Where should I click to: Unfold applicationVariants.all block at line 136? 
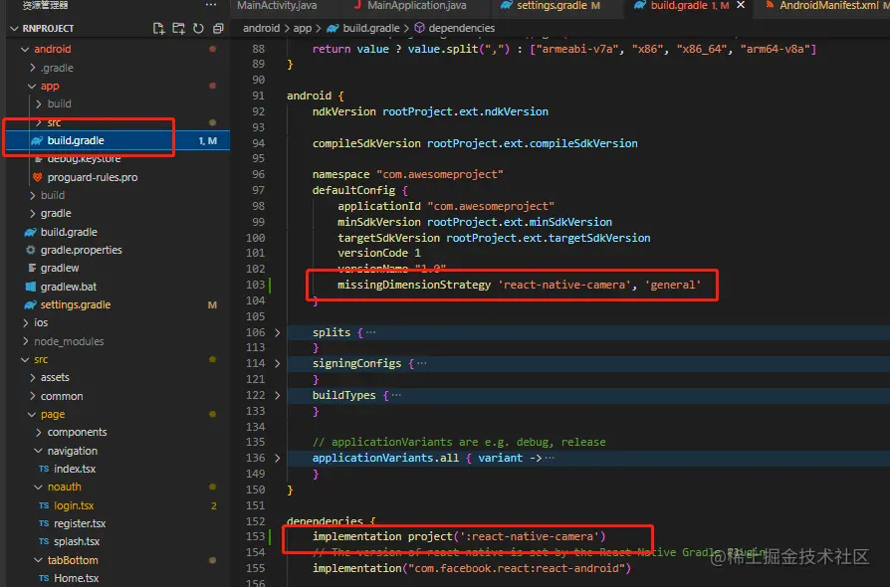[278, 458]
